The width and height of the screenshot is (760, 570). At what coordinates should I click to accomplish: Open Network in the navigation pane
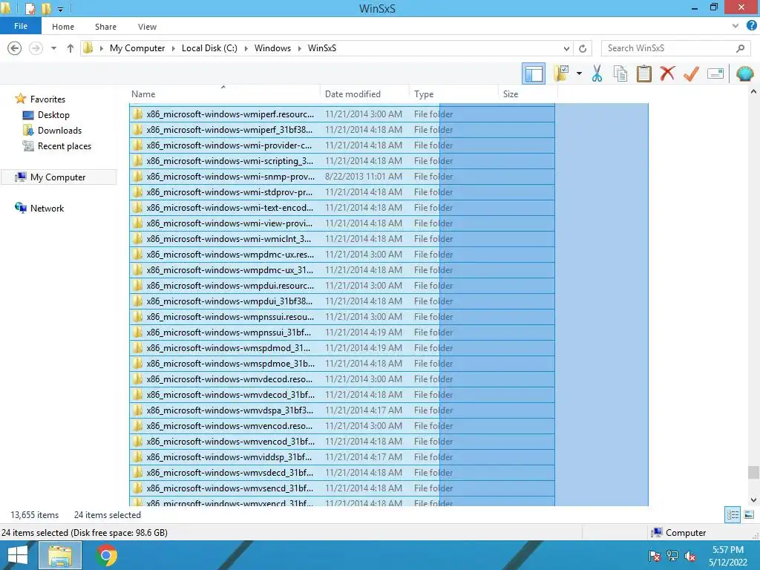pos(47,209)
